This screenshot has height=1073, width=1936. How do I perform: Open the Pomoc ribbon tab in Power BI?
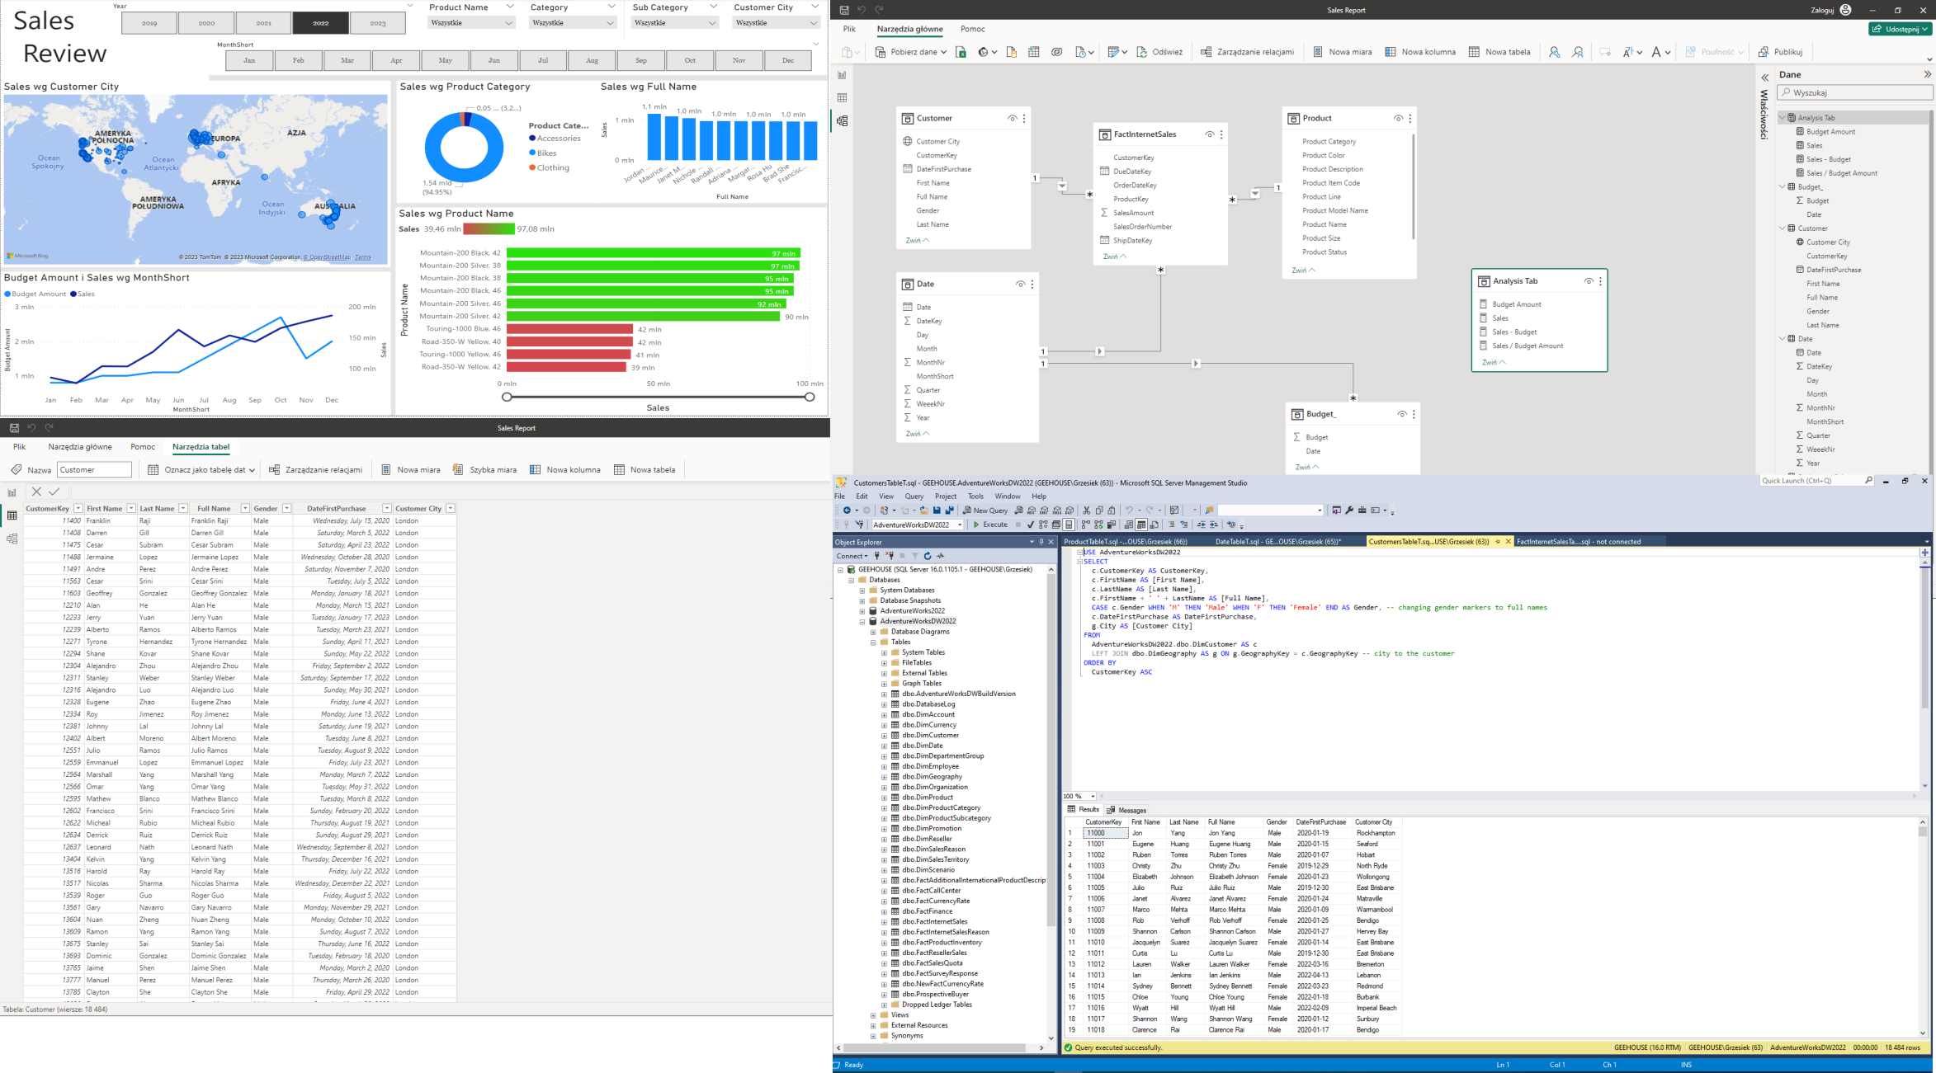pyautogui.click(x=972, y=29)
